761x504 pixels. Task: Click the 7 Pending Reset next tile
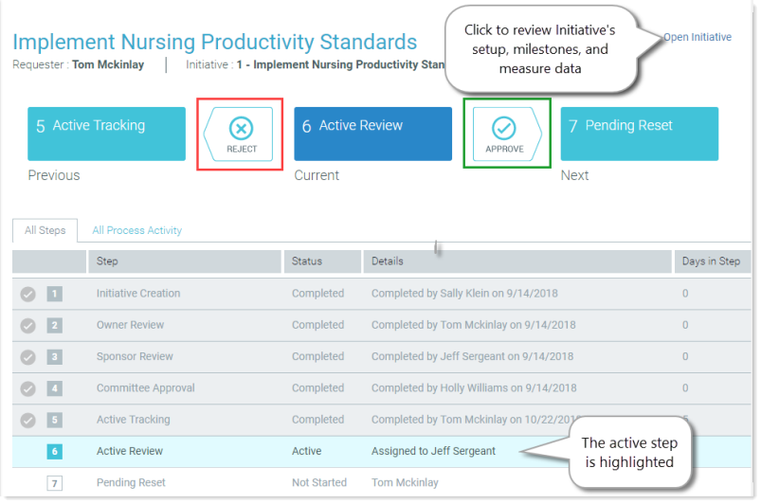click(639, 134)
